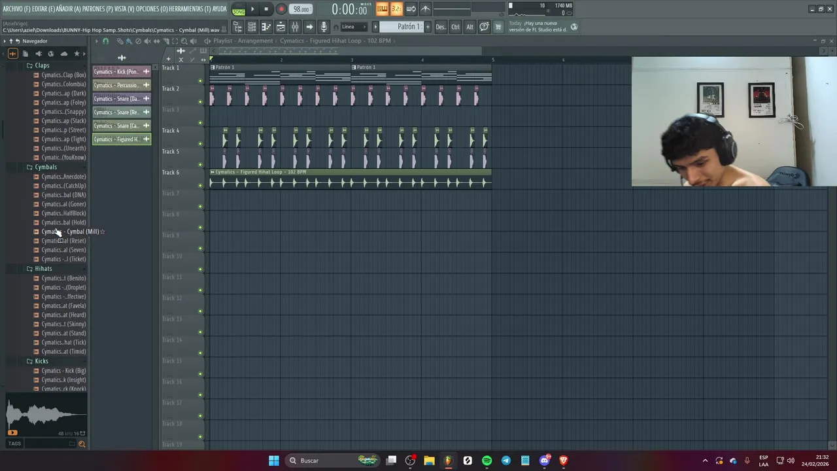Image resolution: width=837 pixels, height=471 pixels.
Task: Click the TAGS label in the browser
Action: (14, 444)
